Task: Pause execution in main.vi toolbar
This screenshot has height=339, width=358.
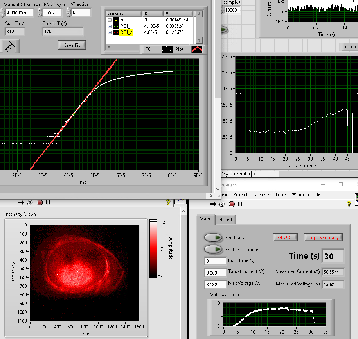Action: click(240, 204)
